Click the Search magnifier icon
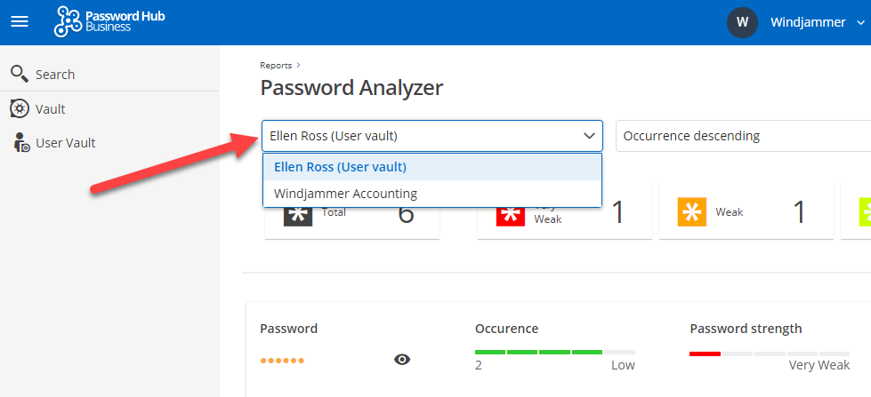Viewport: 871px width, 397px height. point(19,74)
